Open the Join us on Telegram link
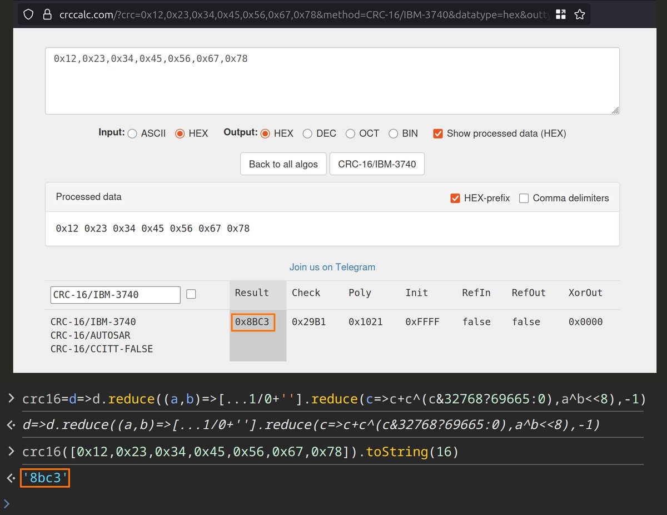The height and width of the screenshot is (515, 667). pyautogui.click(x=332, y=267)
